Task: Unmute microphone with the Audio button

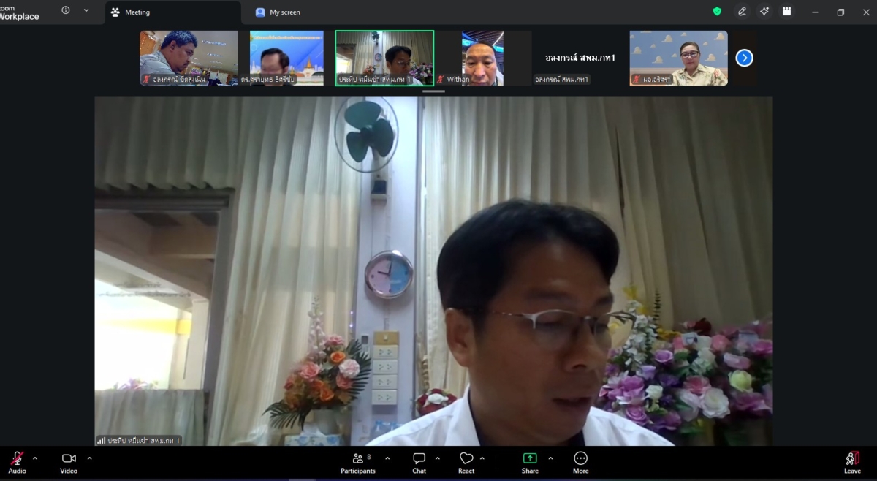Action: (17, 462)
